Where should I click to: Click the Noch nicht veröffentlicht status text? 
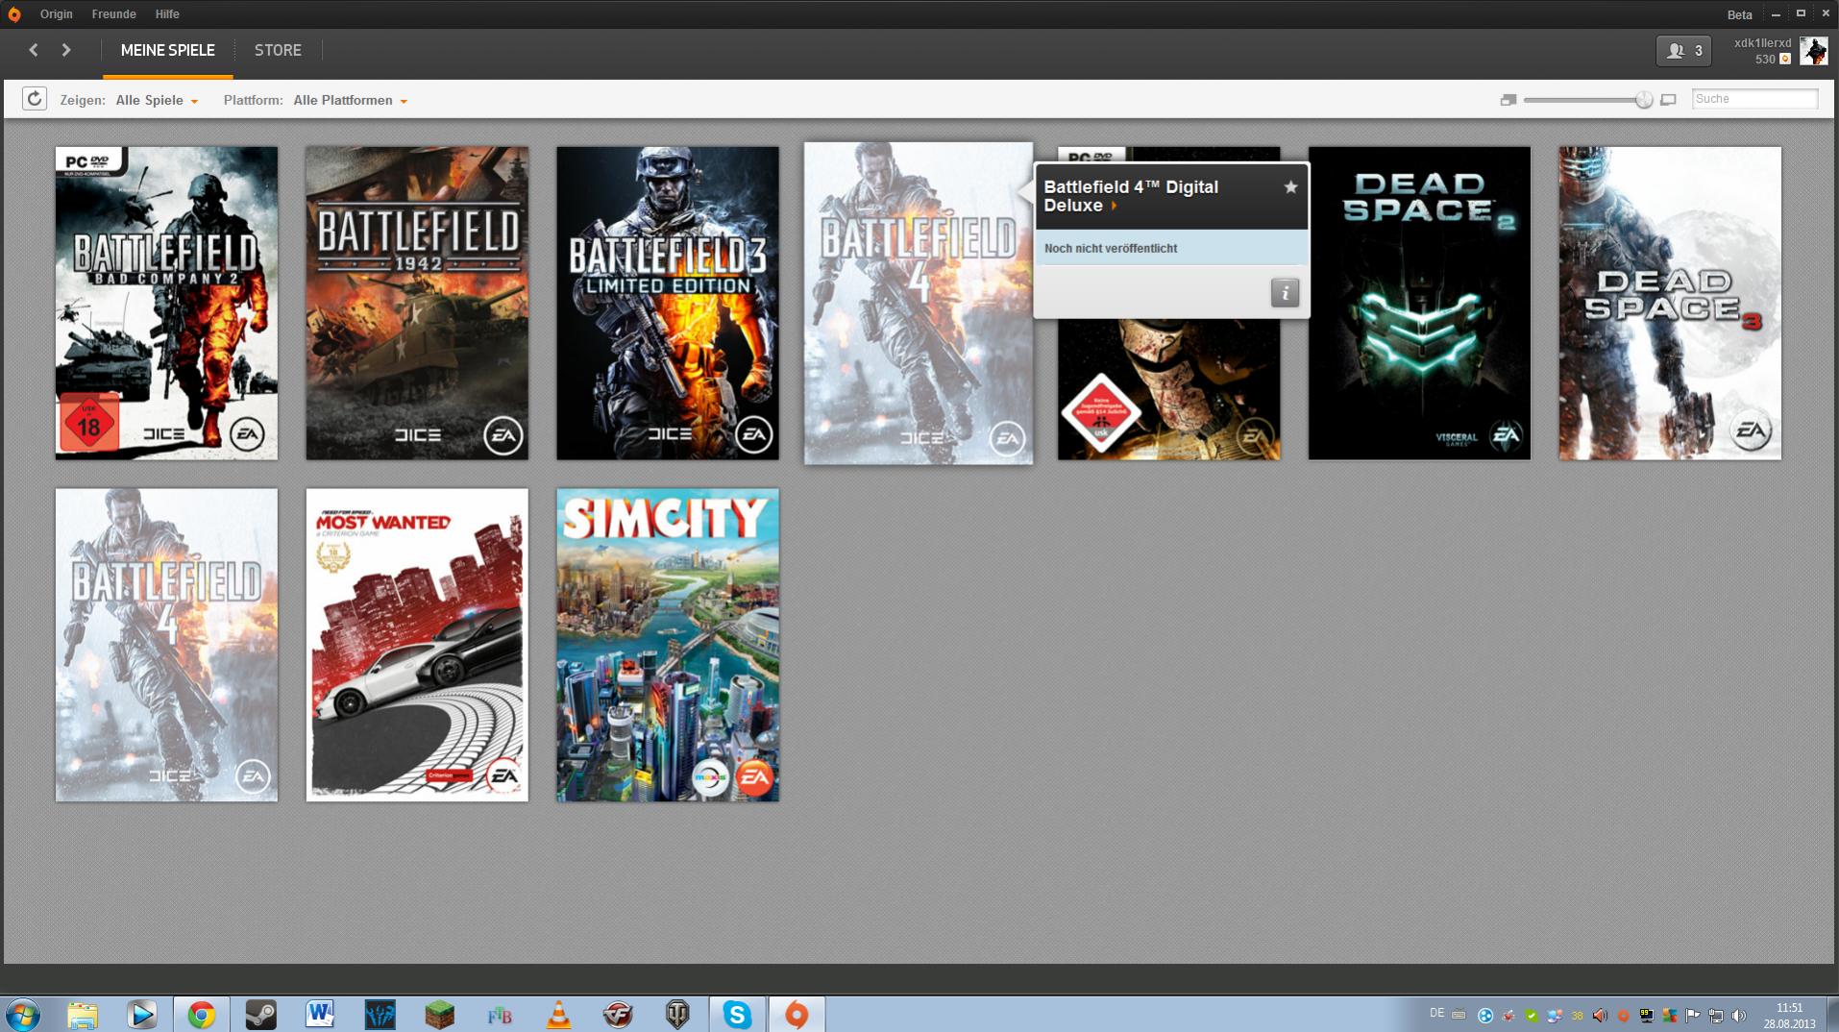tap(1110, 248)
